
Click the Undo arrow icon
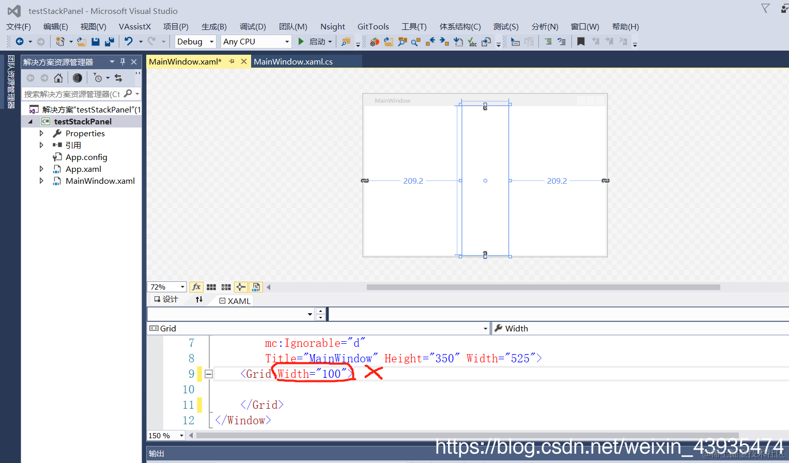pyautogui.click(x=129, y=42)
